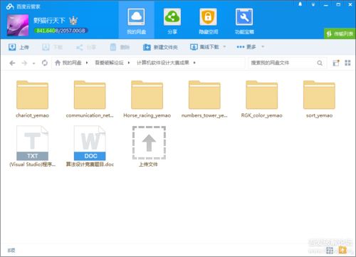The image size is (356, 257).
Task: Click the search magnifier icon
Action: [320, 63]
